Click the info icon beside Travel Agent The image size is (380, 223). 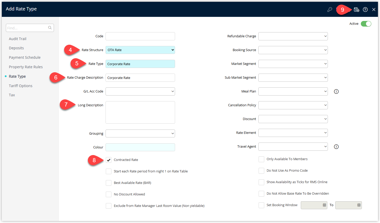[336, 147]
